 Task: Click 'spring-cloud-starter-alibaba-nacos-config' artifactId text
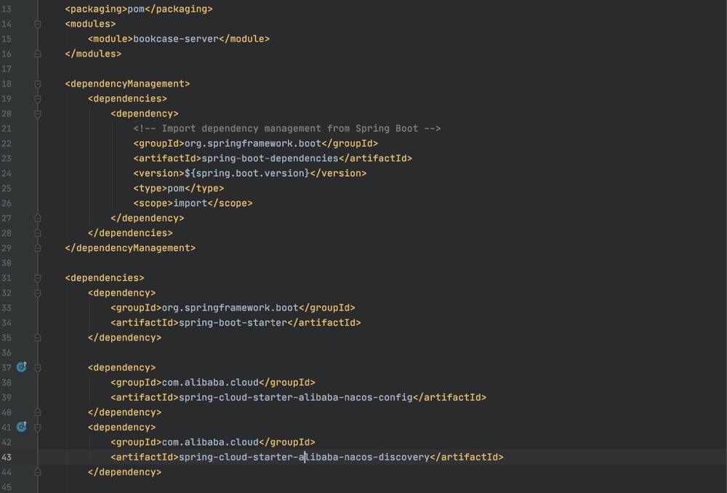(295, 397)
